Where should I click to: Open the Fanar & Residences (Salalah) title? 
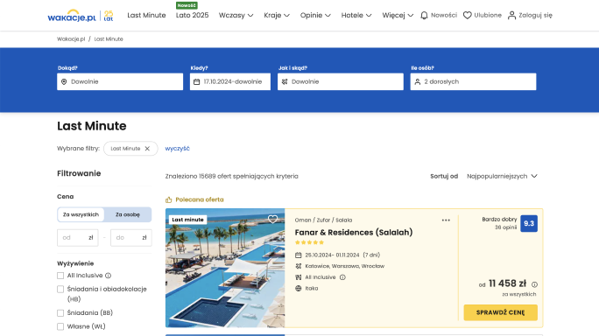click(354, 232)
